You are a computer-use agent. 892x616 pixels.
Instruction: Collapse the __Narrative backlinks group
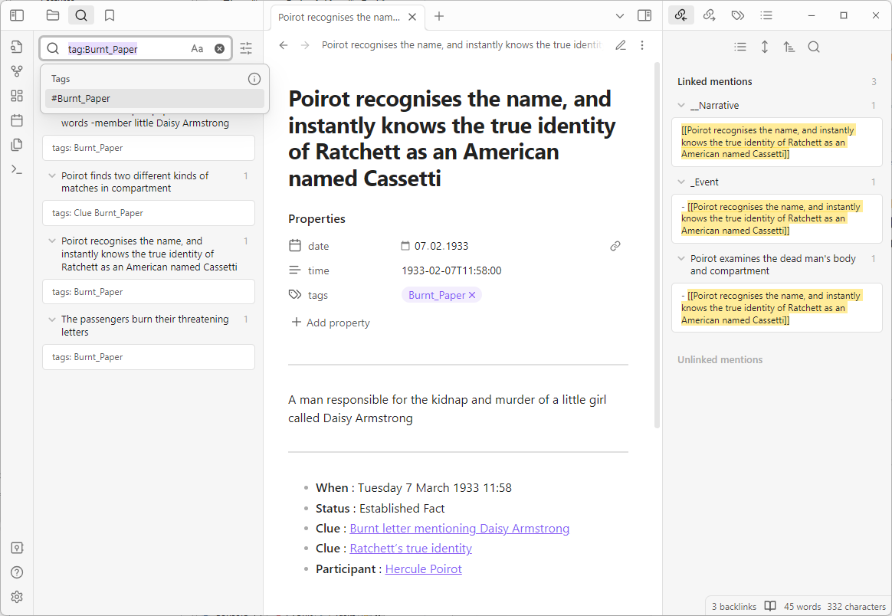pyautogui.click(x=681, y=105)
